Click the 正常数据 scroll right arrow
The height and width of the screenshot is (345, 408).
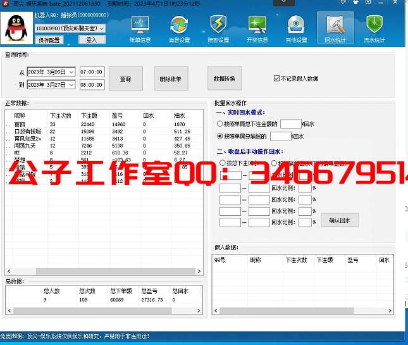click(x=199, y=271)
